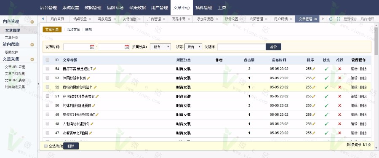The width and height of the screenshot is (379, 158).
Task: Click the 删除 button at the bottom
Action: click(x=71, y=146)
